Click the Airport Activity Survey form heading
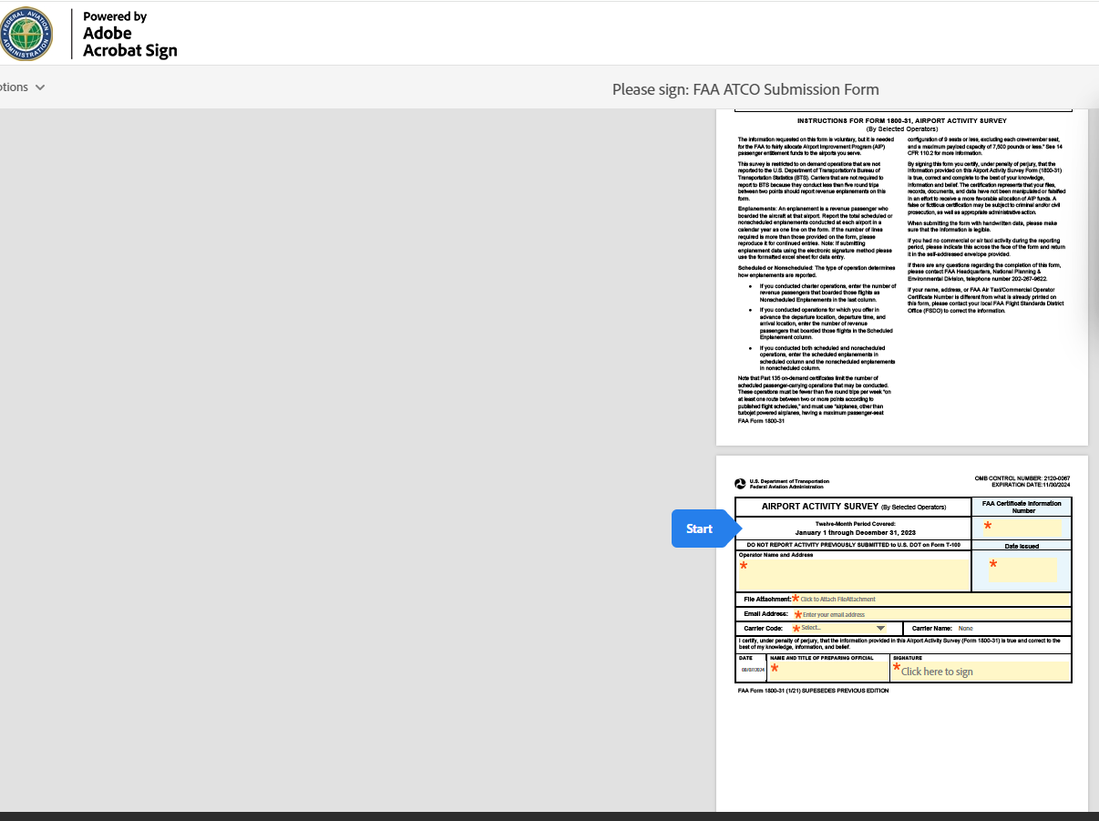The height and width of the screenshot is (821, 1099). (853, 507)
